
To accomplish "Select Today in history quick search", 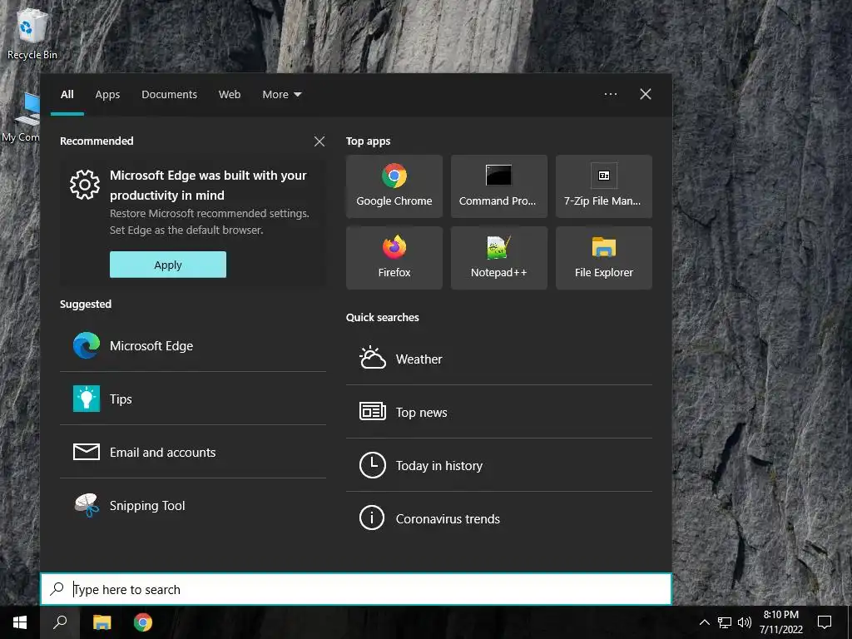I will tap(499, 465).
